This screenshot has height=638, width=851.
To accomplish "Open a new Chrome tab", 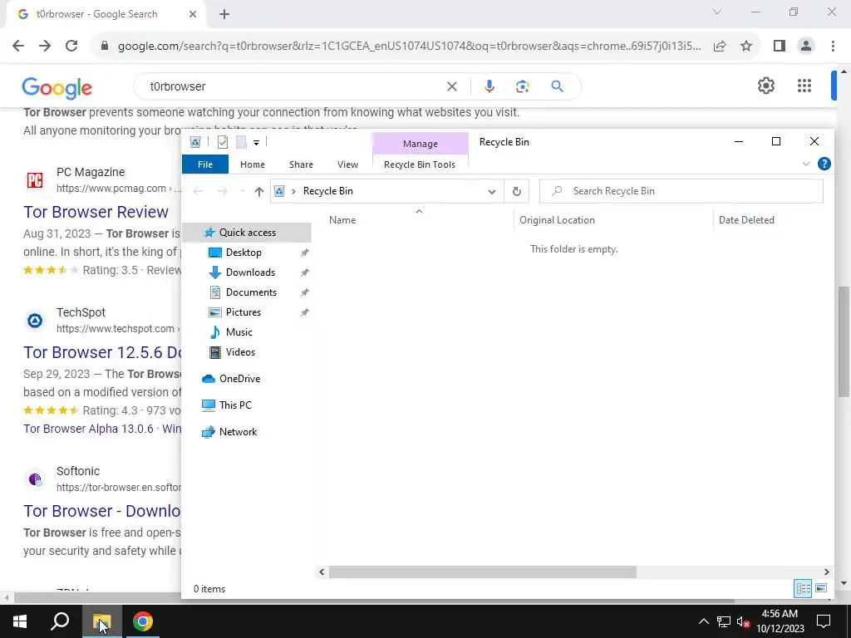I will [x=224, y=14].
